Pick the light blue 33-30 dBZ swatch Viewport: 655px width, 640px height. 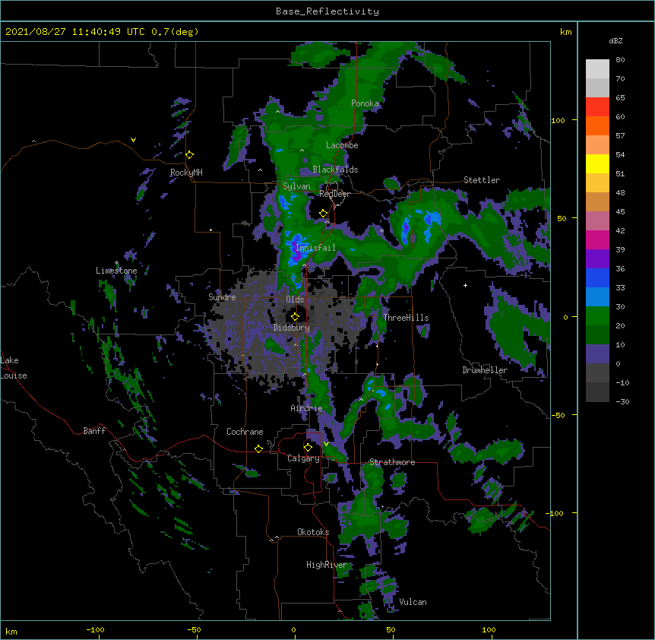point(597,297)
